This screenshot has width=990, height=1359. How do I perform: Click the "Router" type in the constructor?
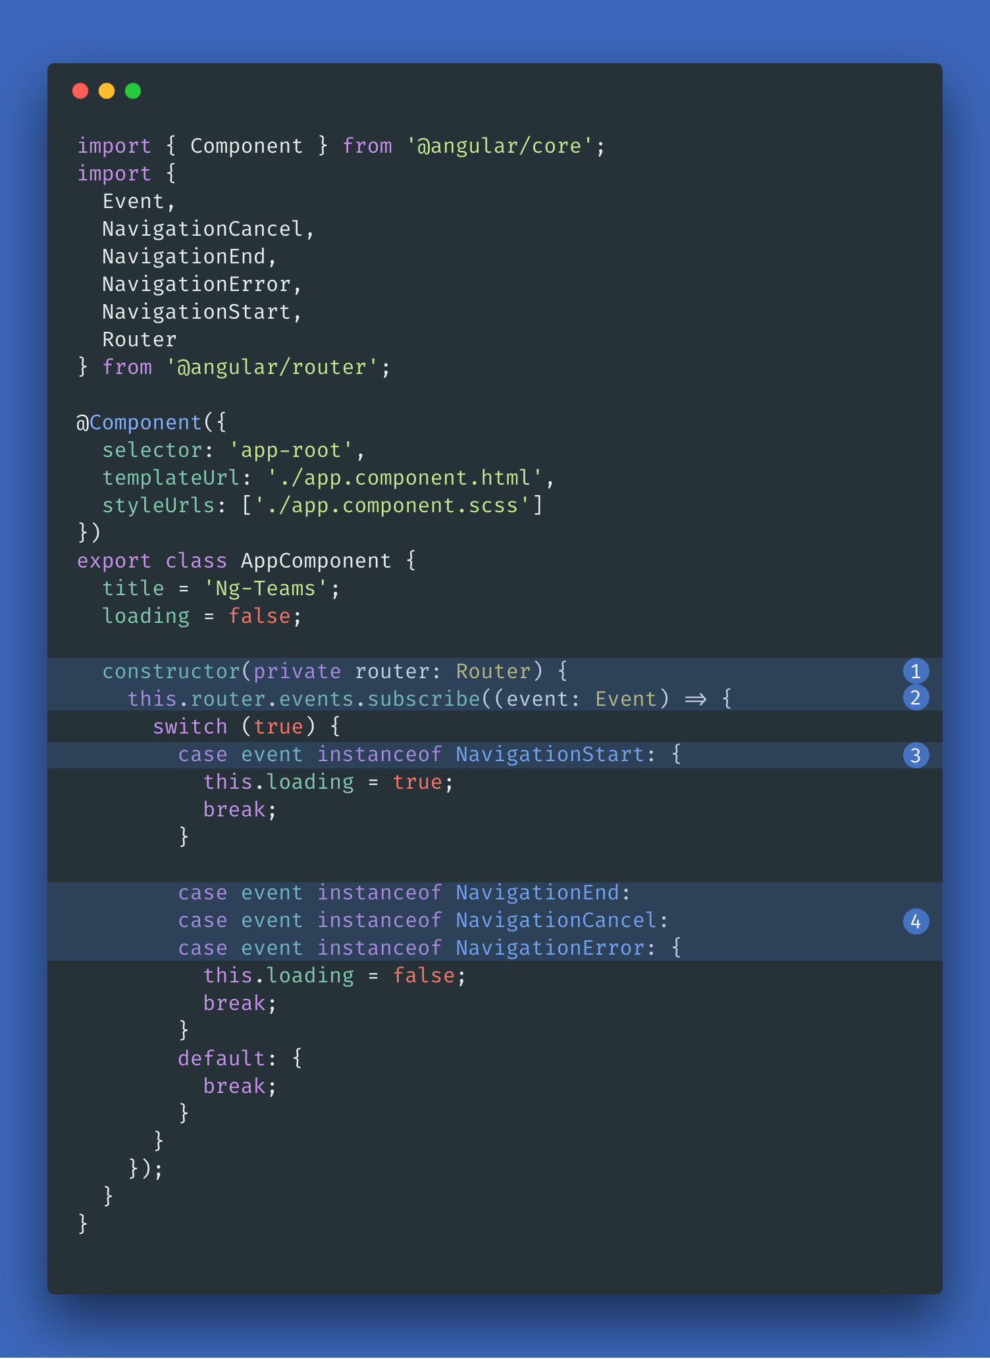(493, 671)
